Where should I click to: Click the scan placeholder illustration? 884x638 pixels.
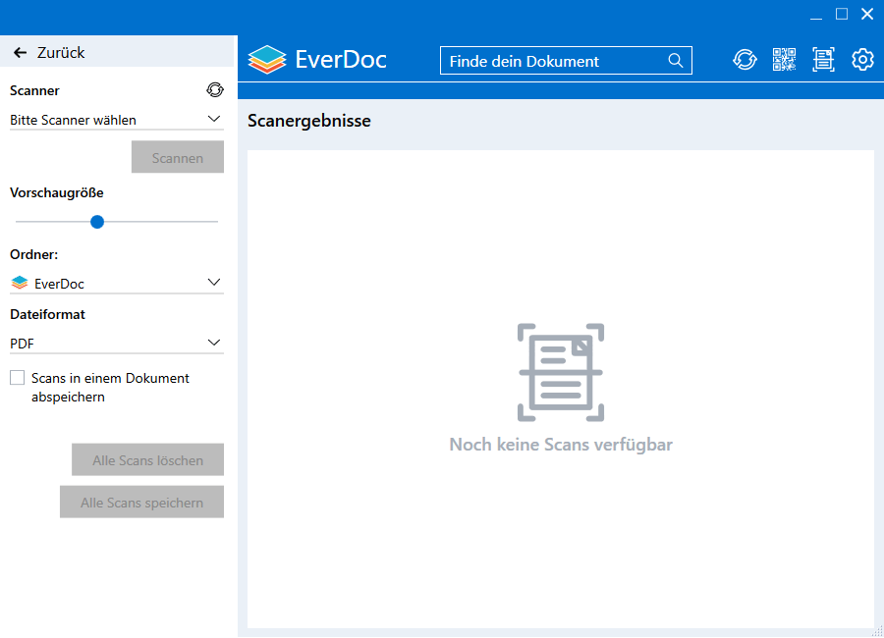click(x=560, y=372)
